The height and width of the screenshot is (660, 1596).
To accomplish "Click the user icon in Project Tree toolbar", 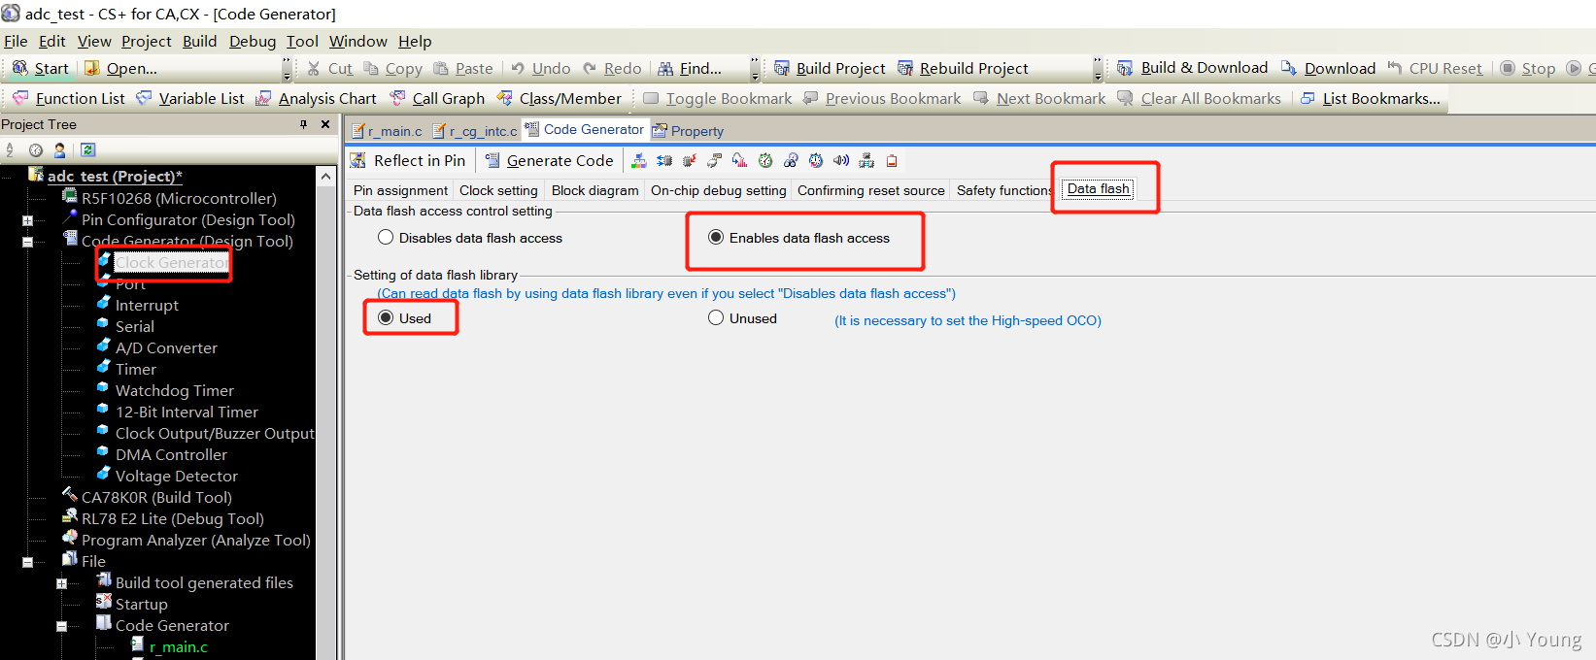I will (x=60, y=150).
